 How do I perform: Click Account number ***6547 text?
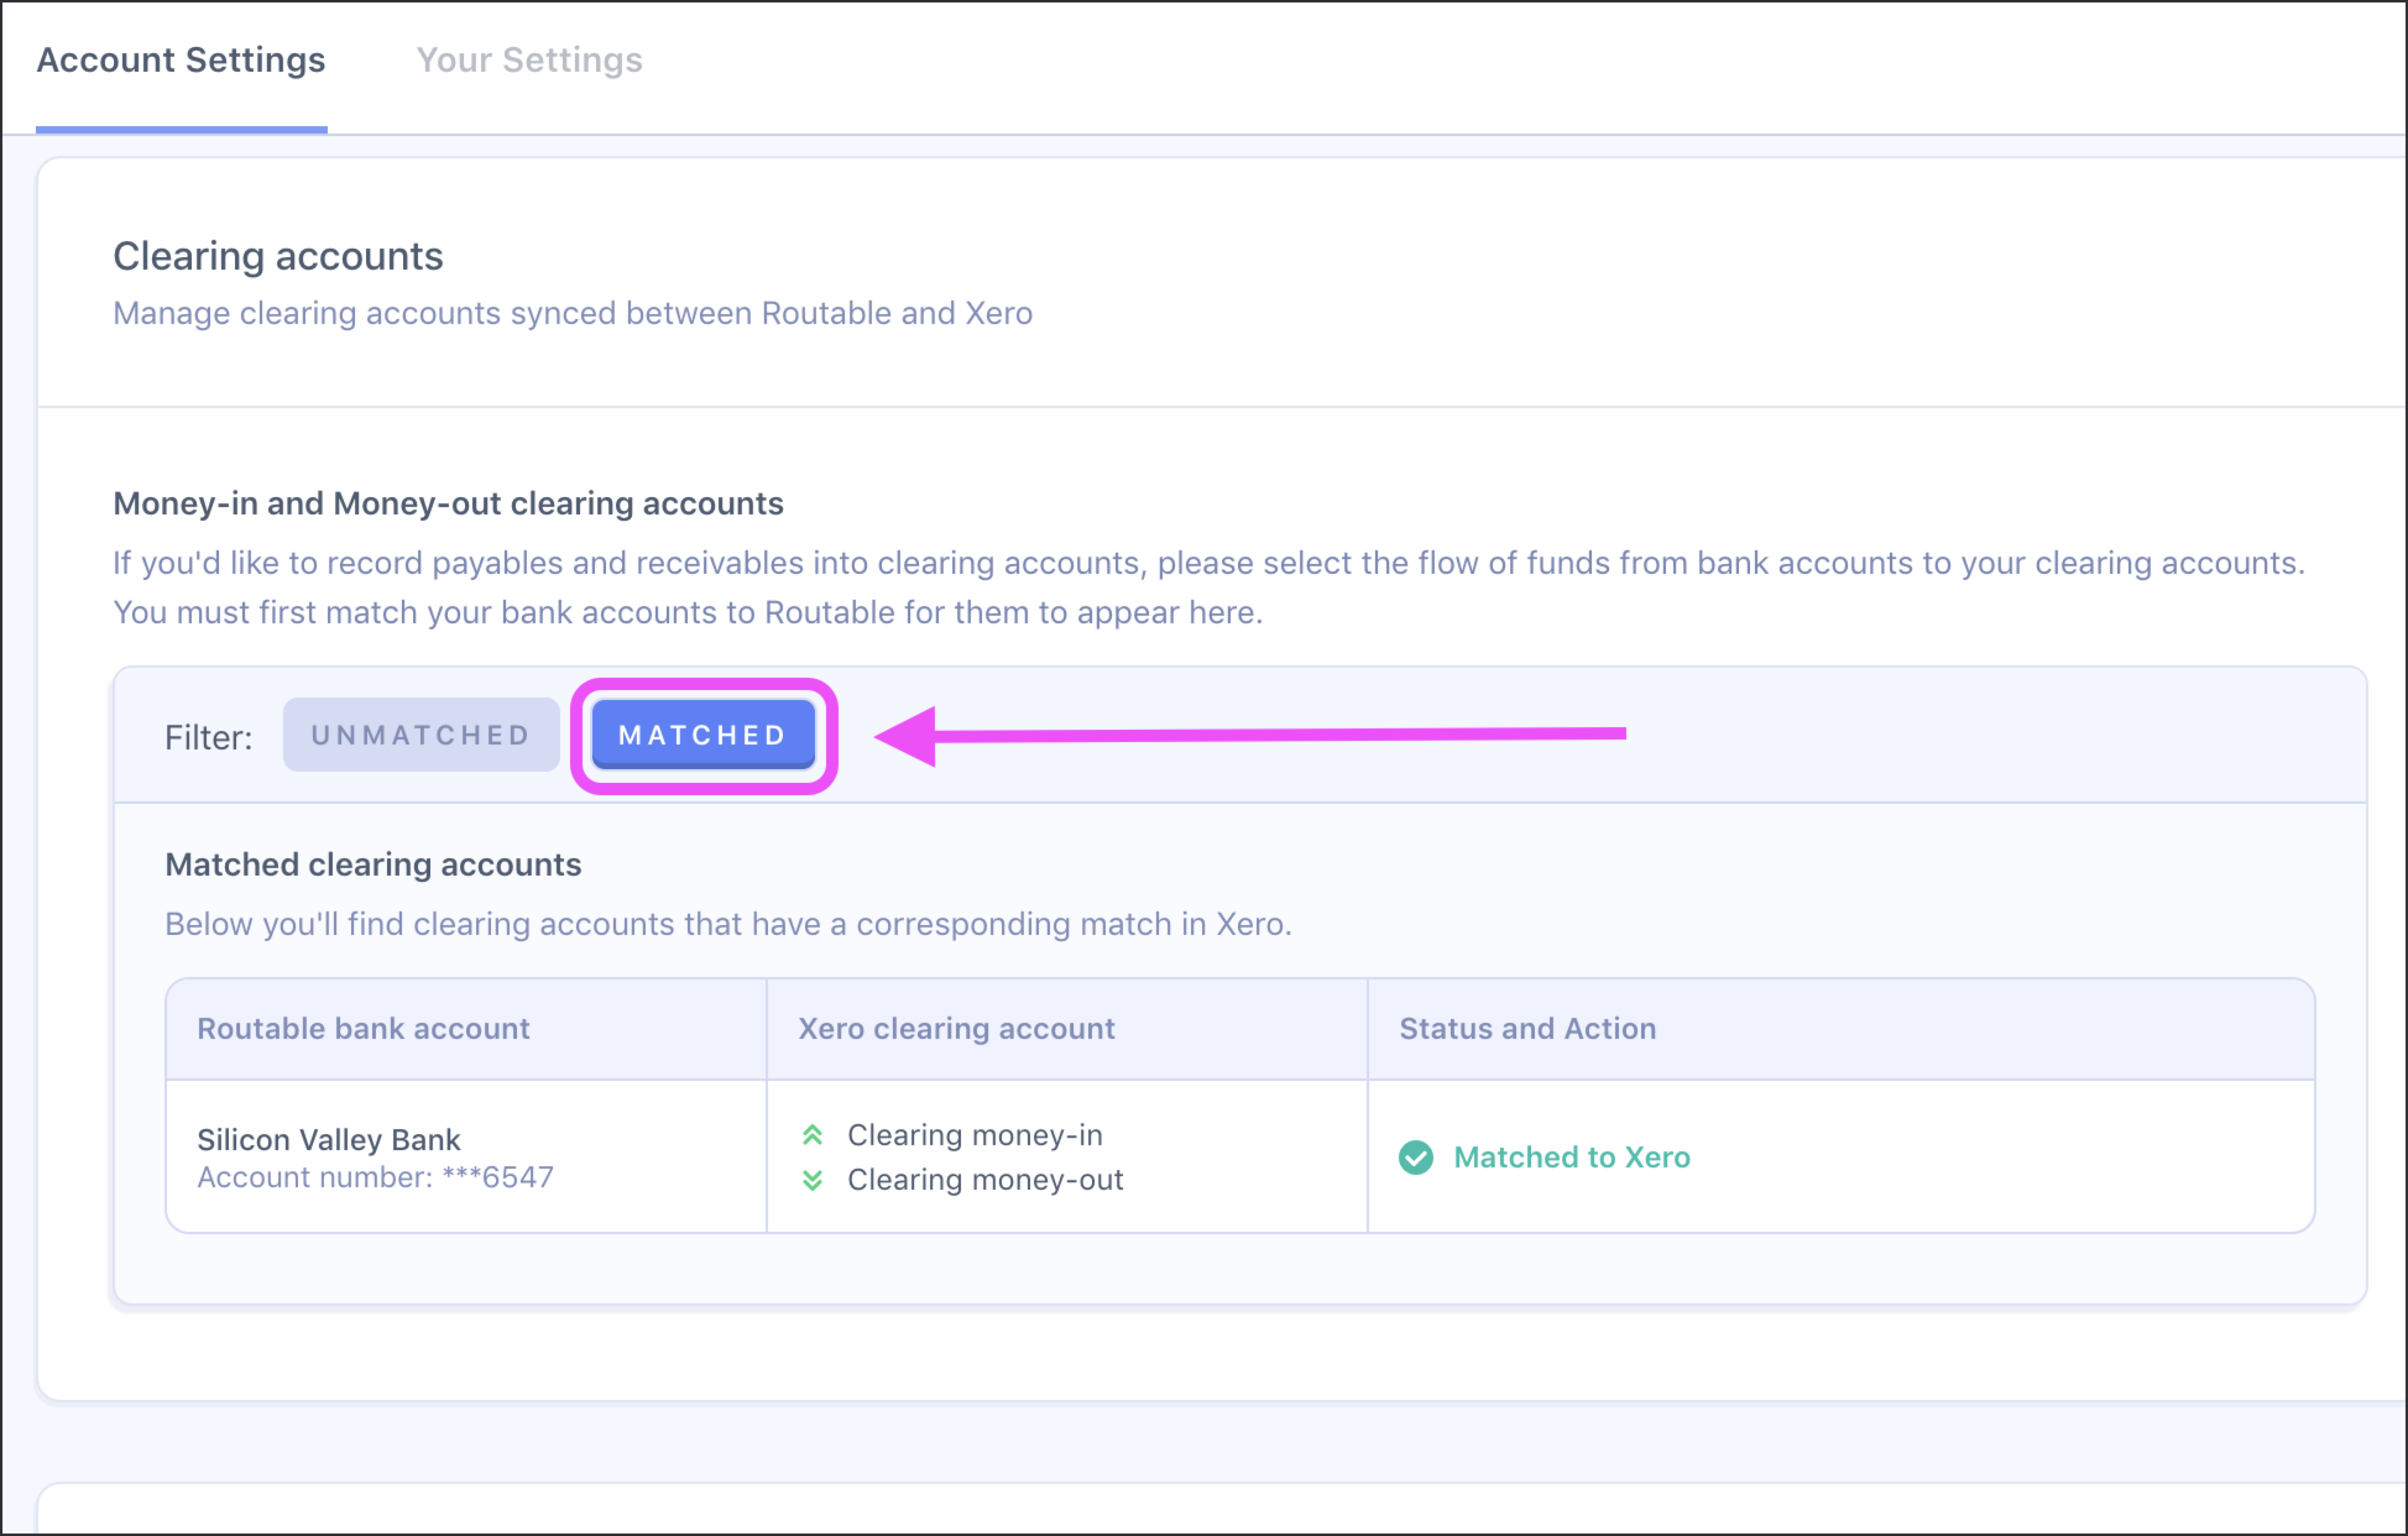point(375,1177)
